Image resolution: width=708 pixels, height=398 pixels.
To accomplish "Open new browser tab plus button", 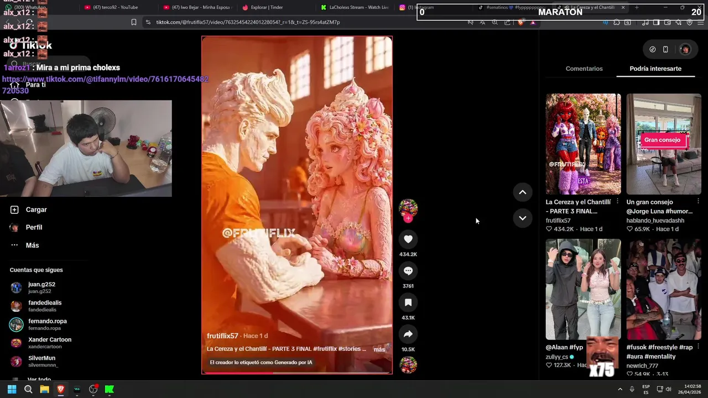I will [x=637, y=7].
